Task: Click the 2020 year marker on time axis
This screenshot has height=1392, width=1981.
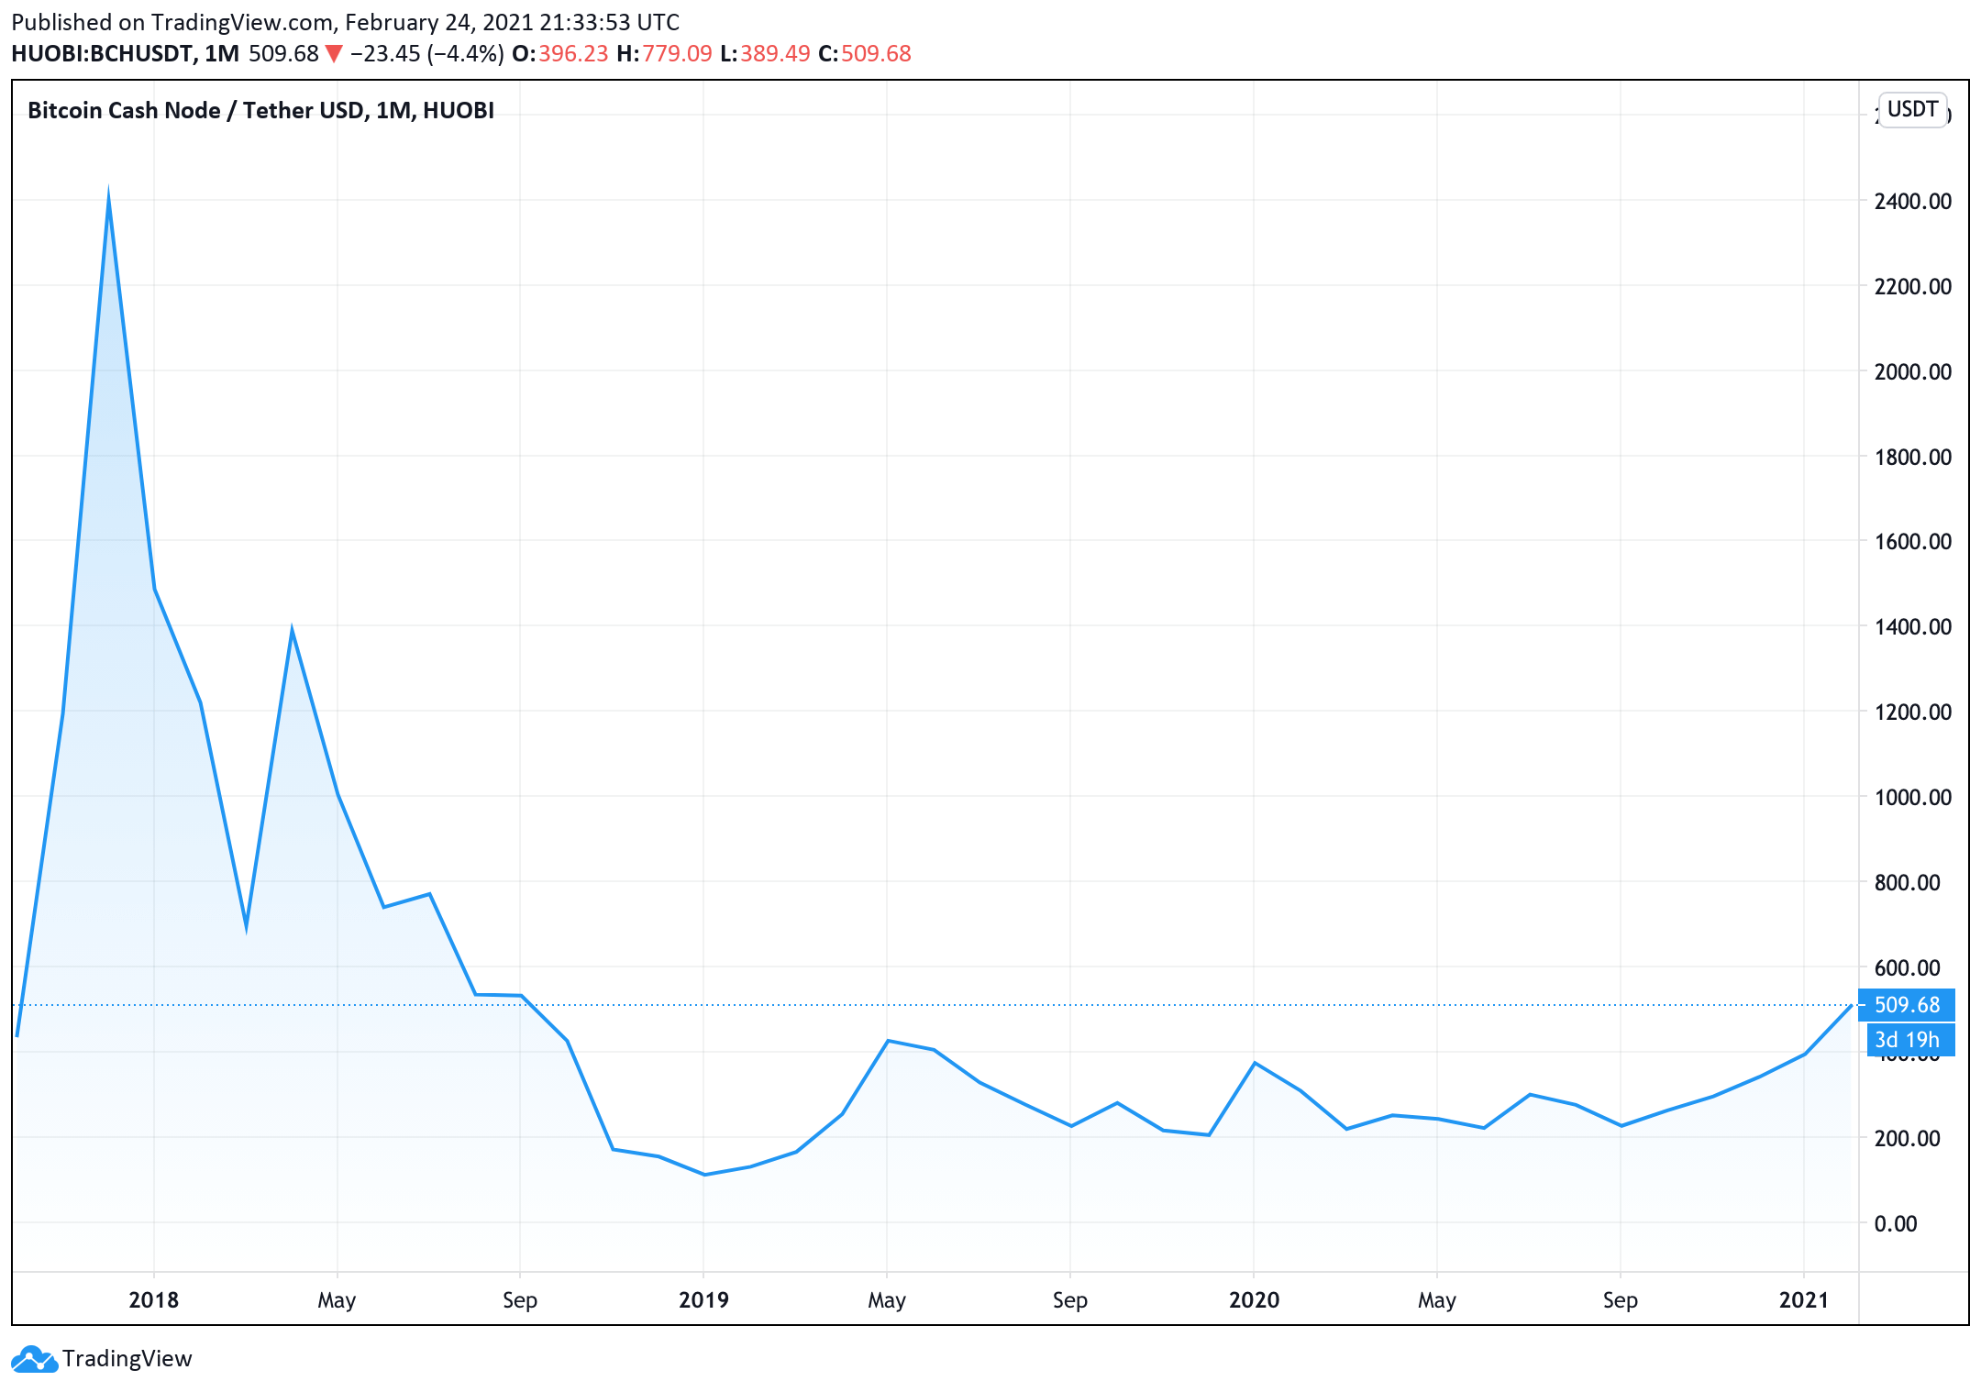Action: click(x=1254, y=1299)
